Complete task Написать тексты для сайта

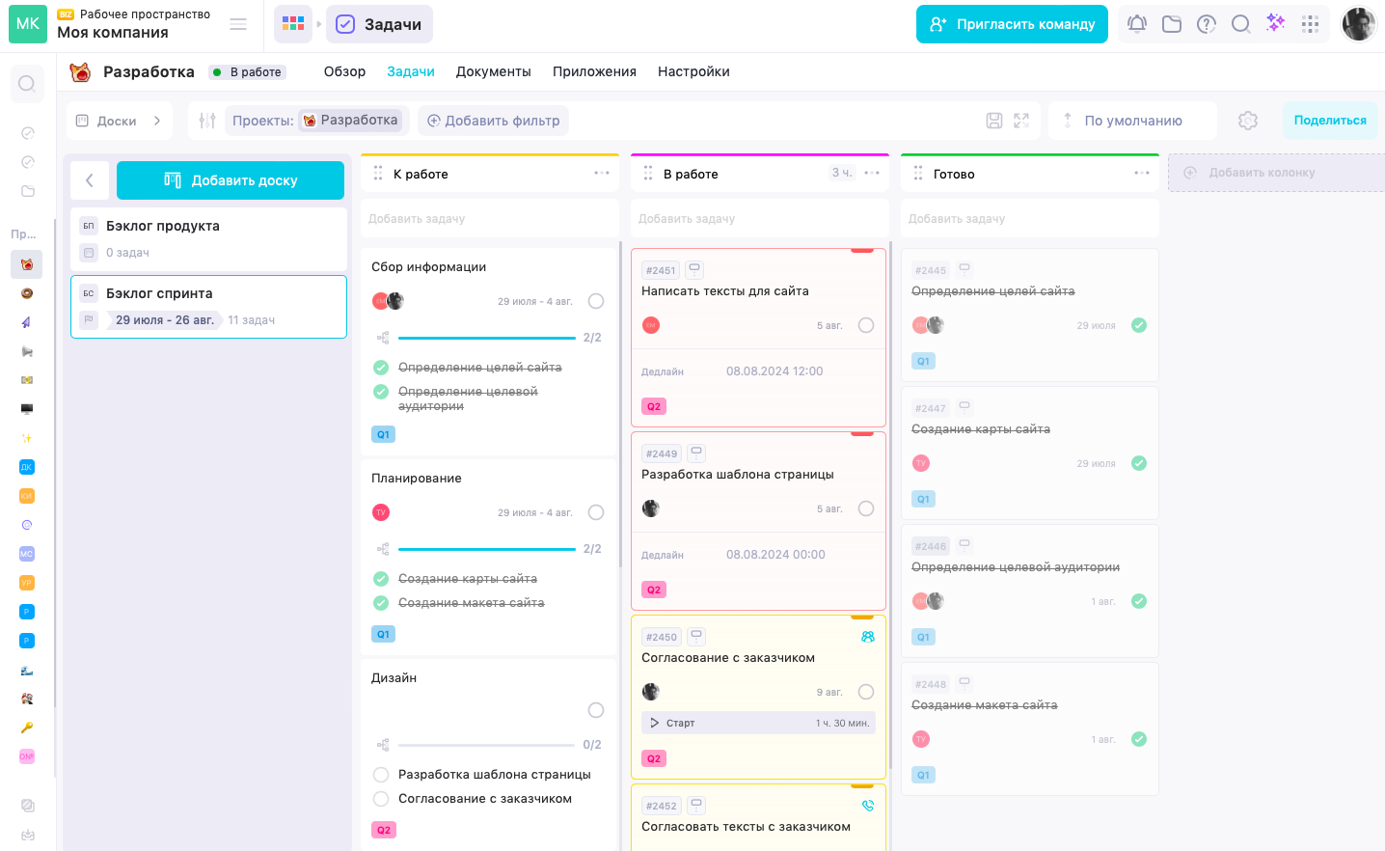point(866,325)
